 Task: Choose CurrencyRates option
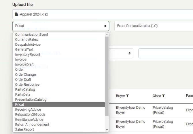[x=27, y=40]
